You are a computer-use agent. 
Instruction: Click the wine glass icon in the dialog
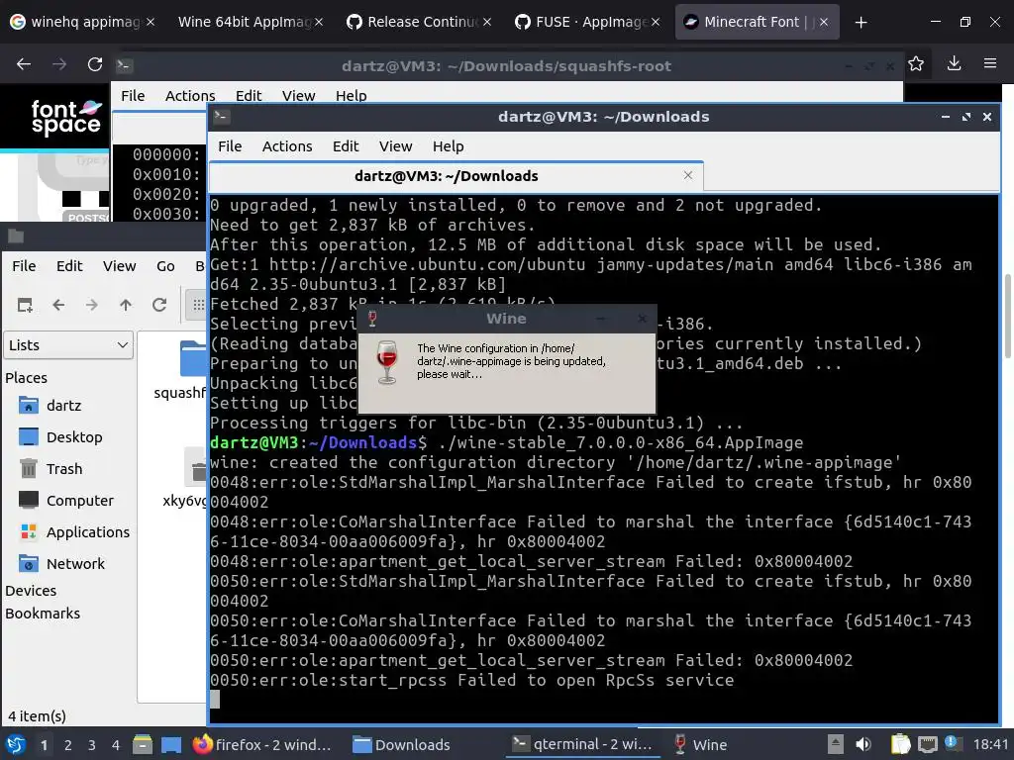[387, 362]
